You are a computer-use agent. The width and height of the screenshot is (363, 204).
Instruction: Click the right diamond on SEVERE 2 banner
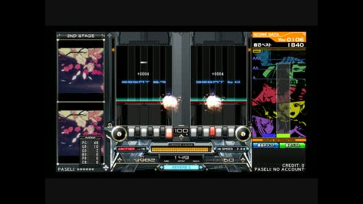coord(201,167)
